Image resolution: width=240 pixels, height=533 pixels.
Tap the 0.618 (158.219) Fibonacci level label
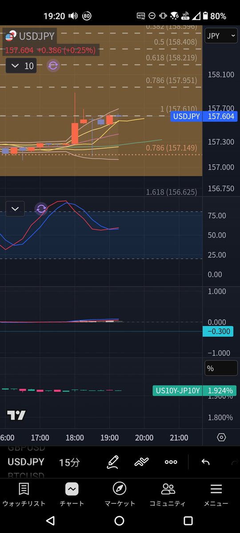point(172,58)
